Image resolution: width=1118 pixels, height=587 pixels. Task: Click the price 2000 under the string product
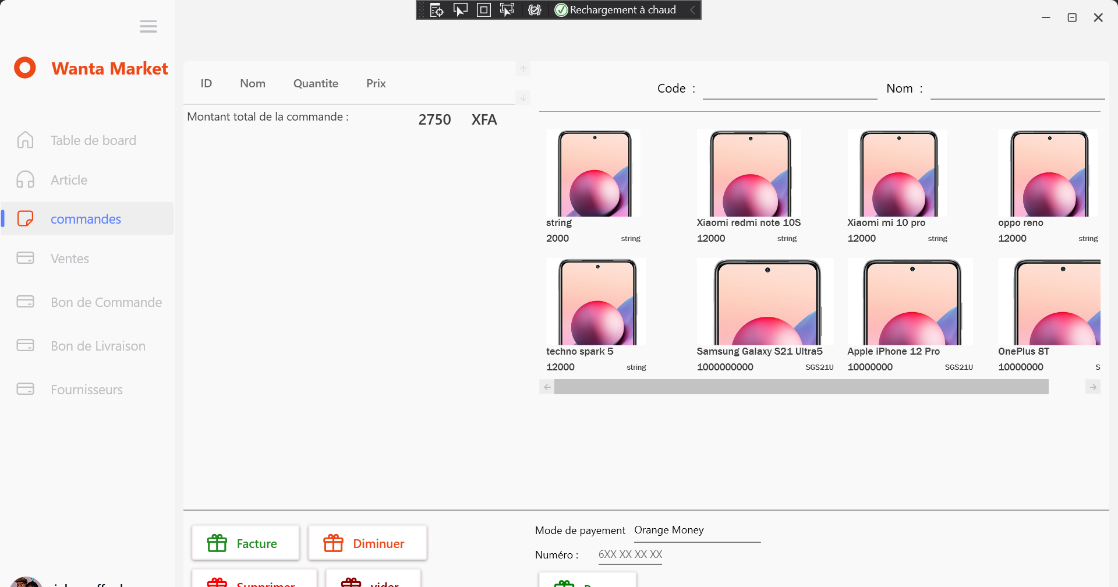tap(557, 238)
